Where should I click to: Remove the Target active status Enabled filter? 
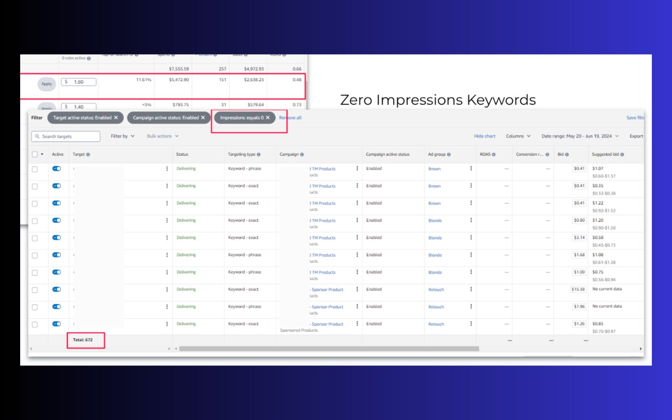tap(116, 118)
